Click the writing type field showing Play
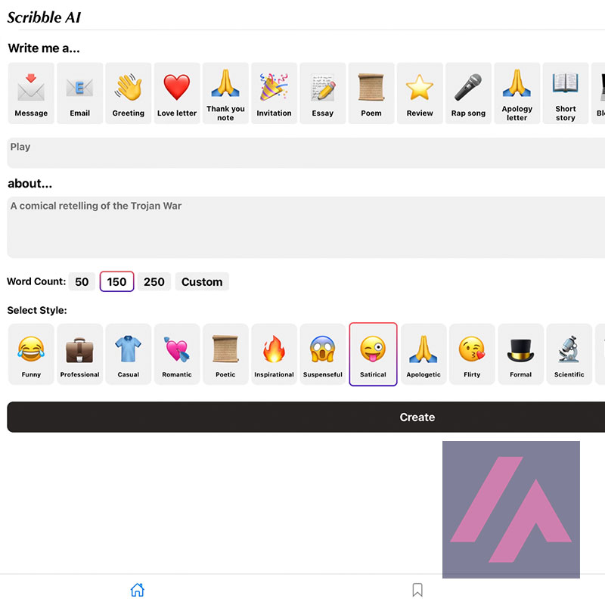The width and height of the screenshot is (605, 605). (302, 153)
